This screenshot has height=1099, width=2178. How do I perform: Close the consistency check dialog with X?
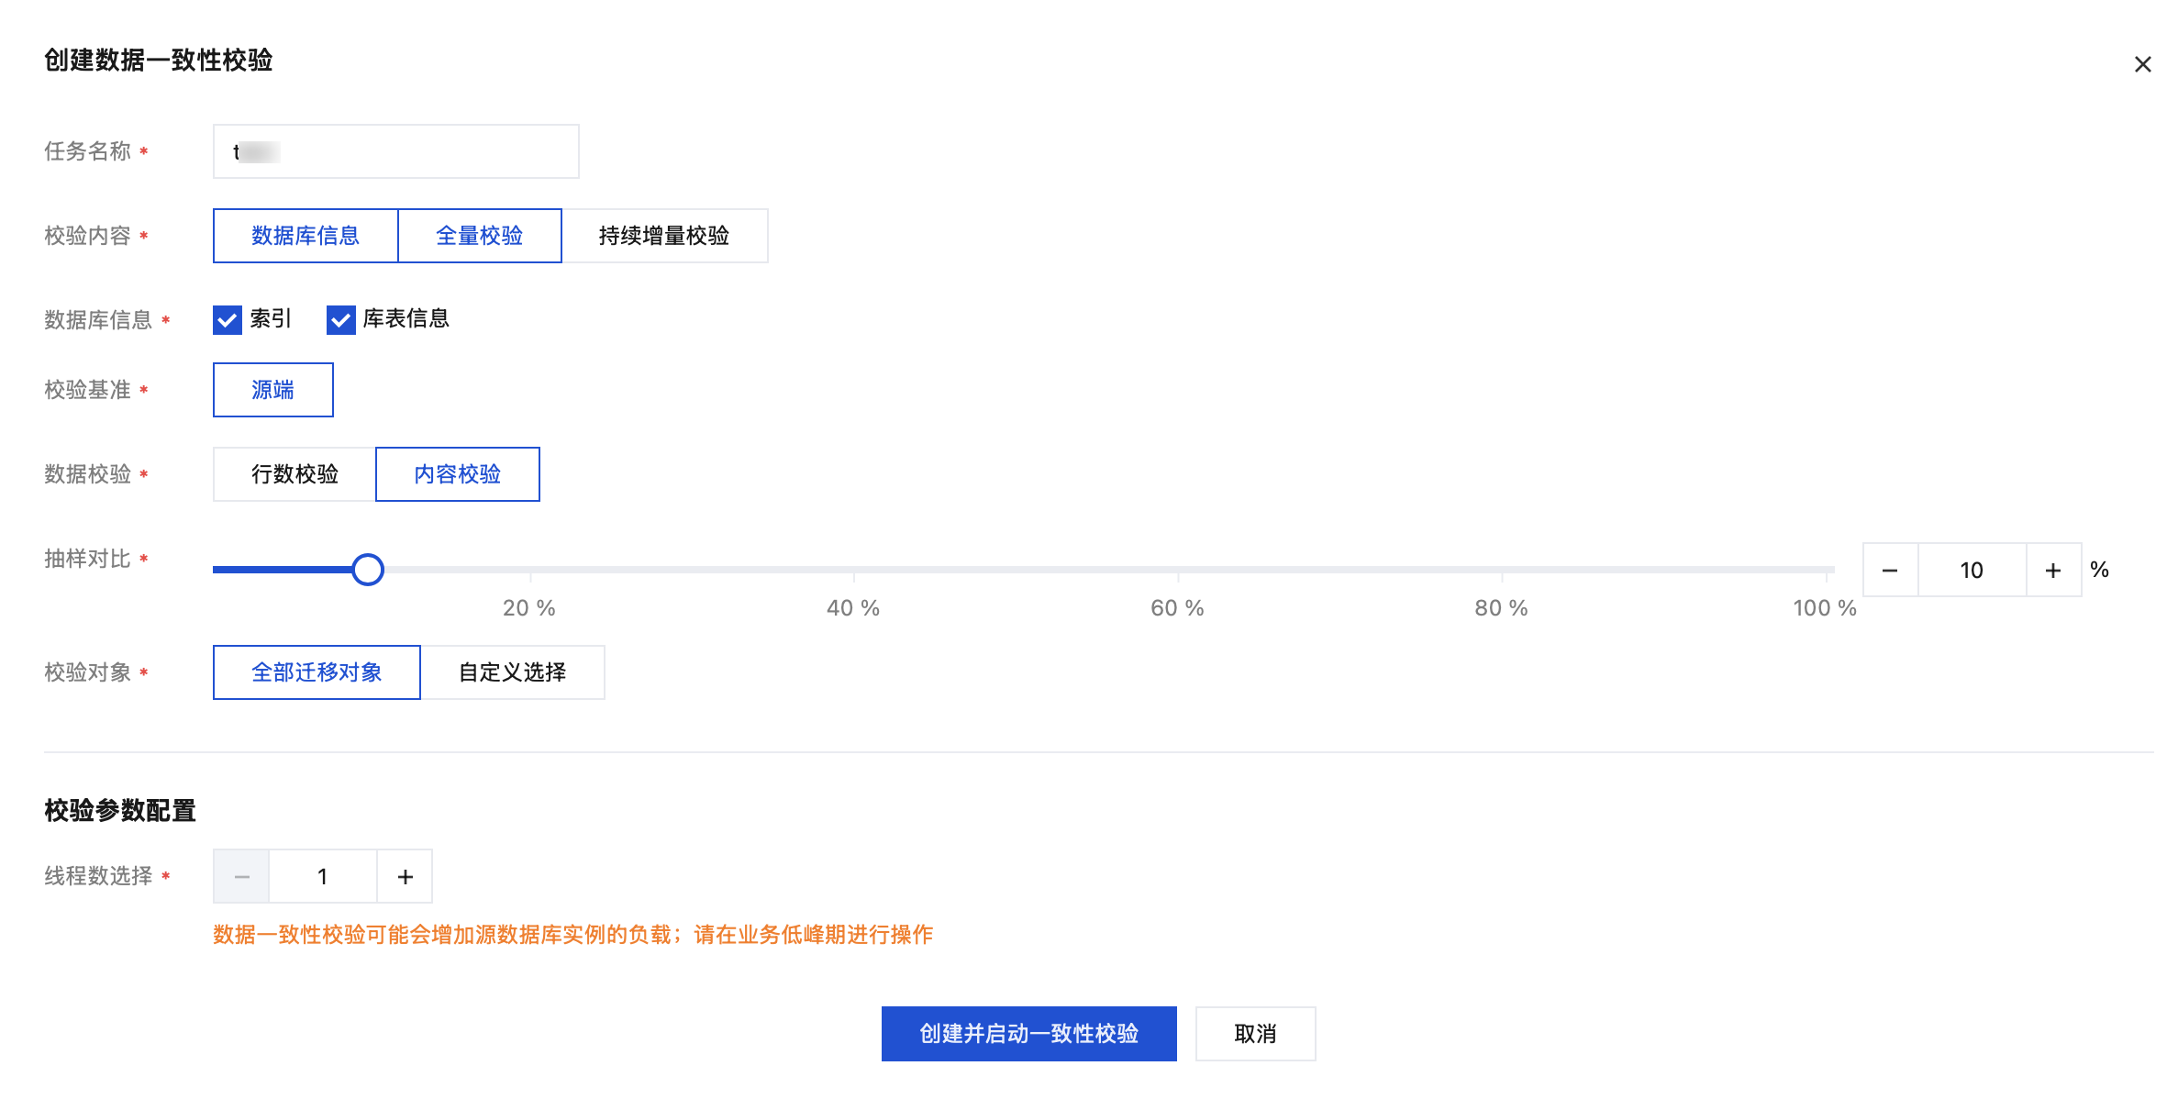point(2142,64)
